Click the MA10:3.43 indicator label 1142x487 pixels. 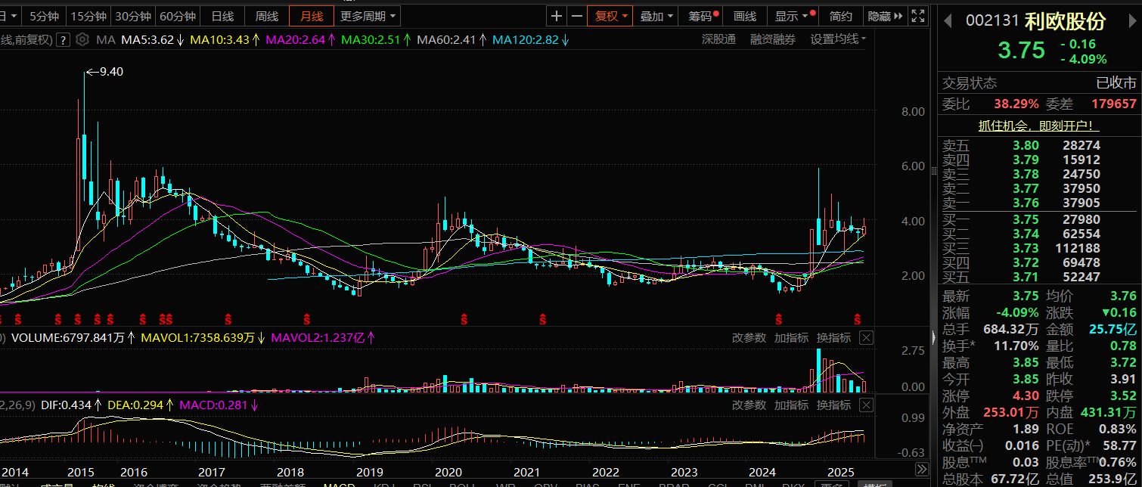pyautogui.click(x=218, y=39)
